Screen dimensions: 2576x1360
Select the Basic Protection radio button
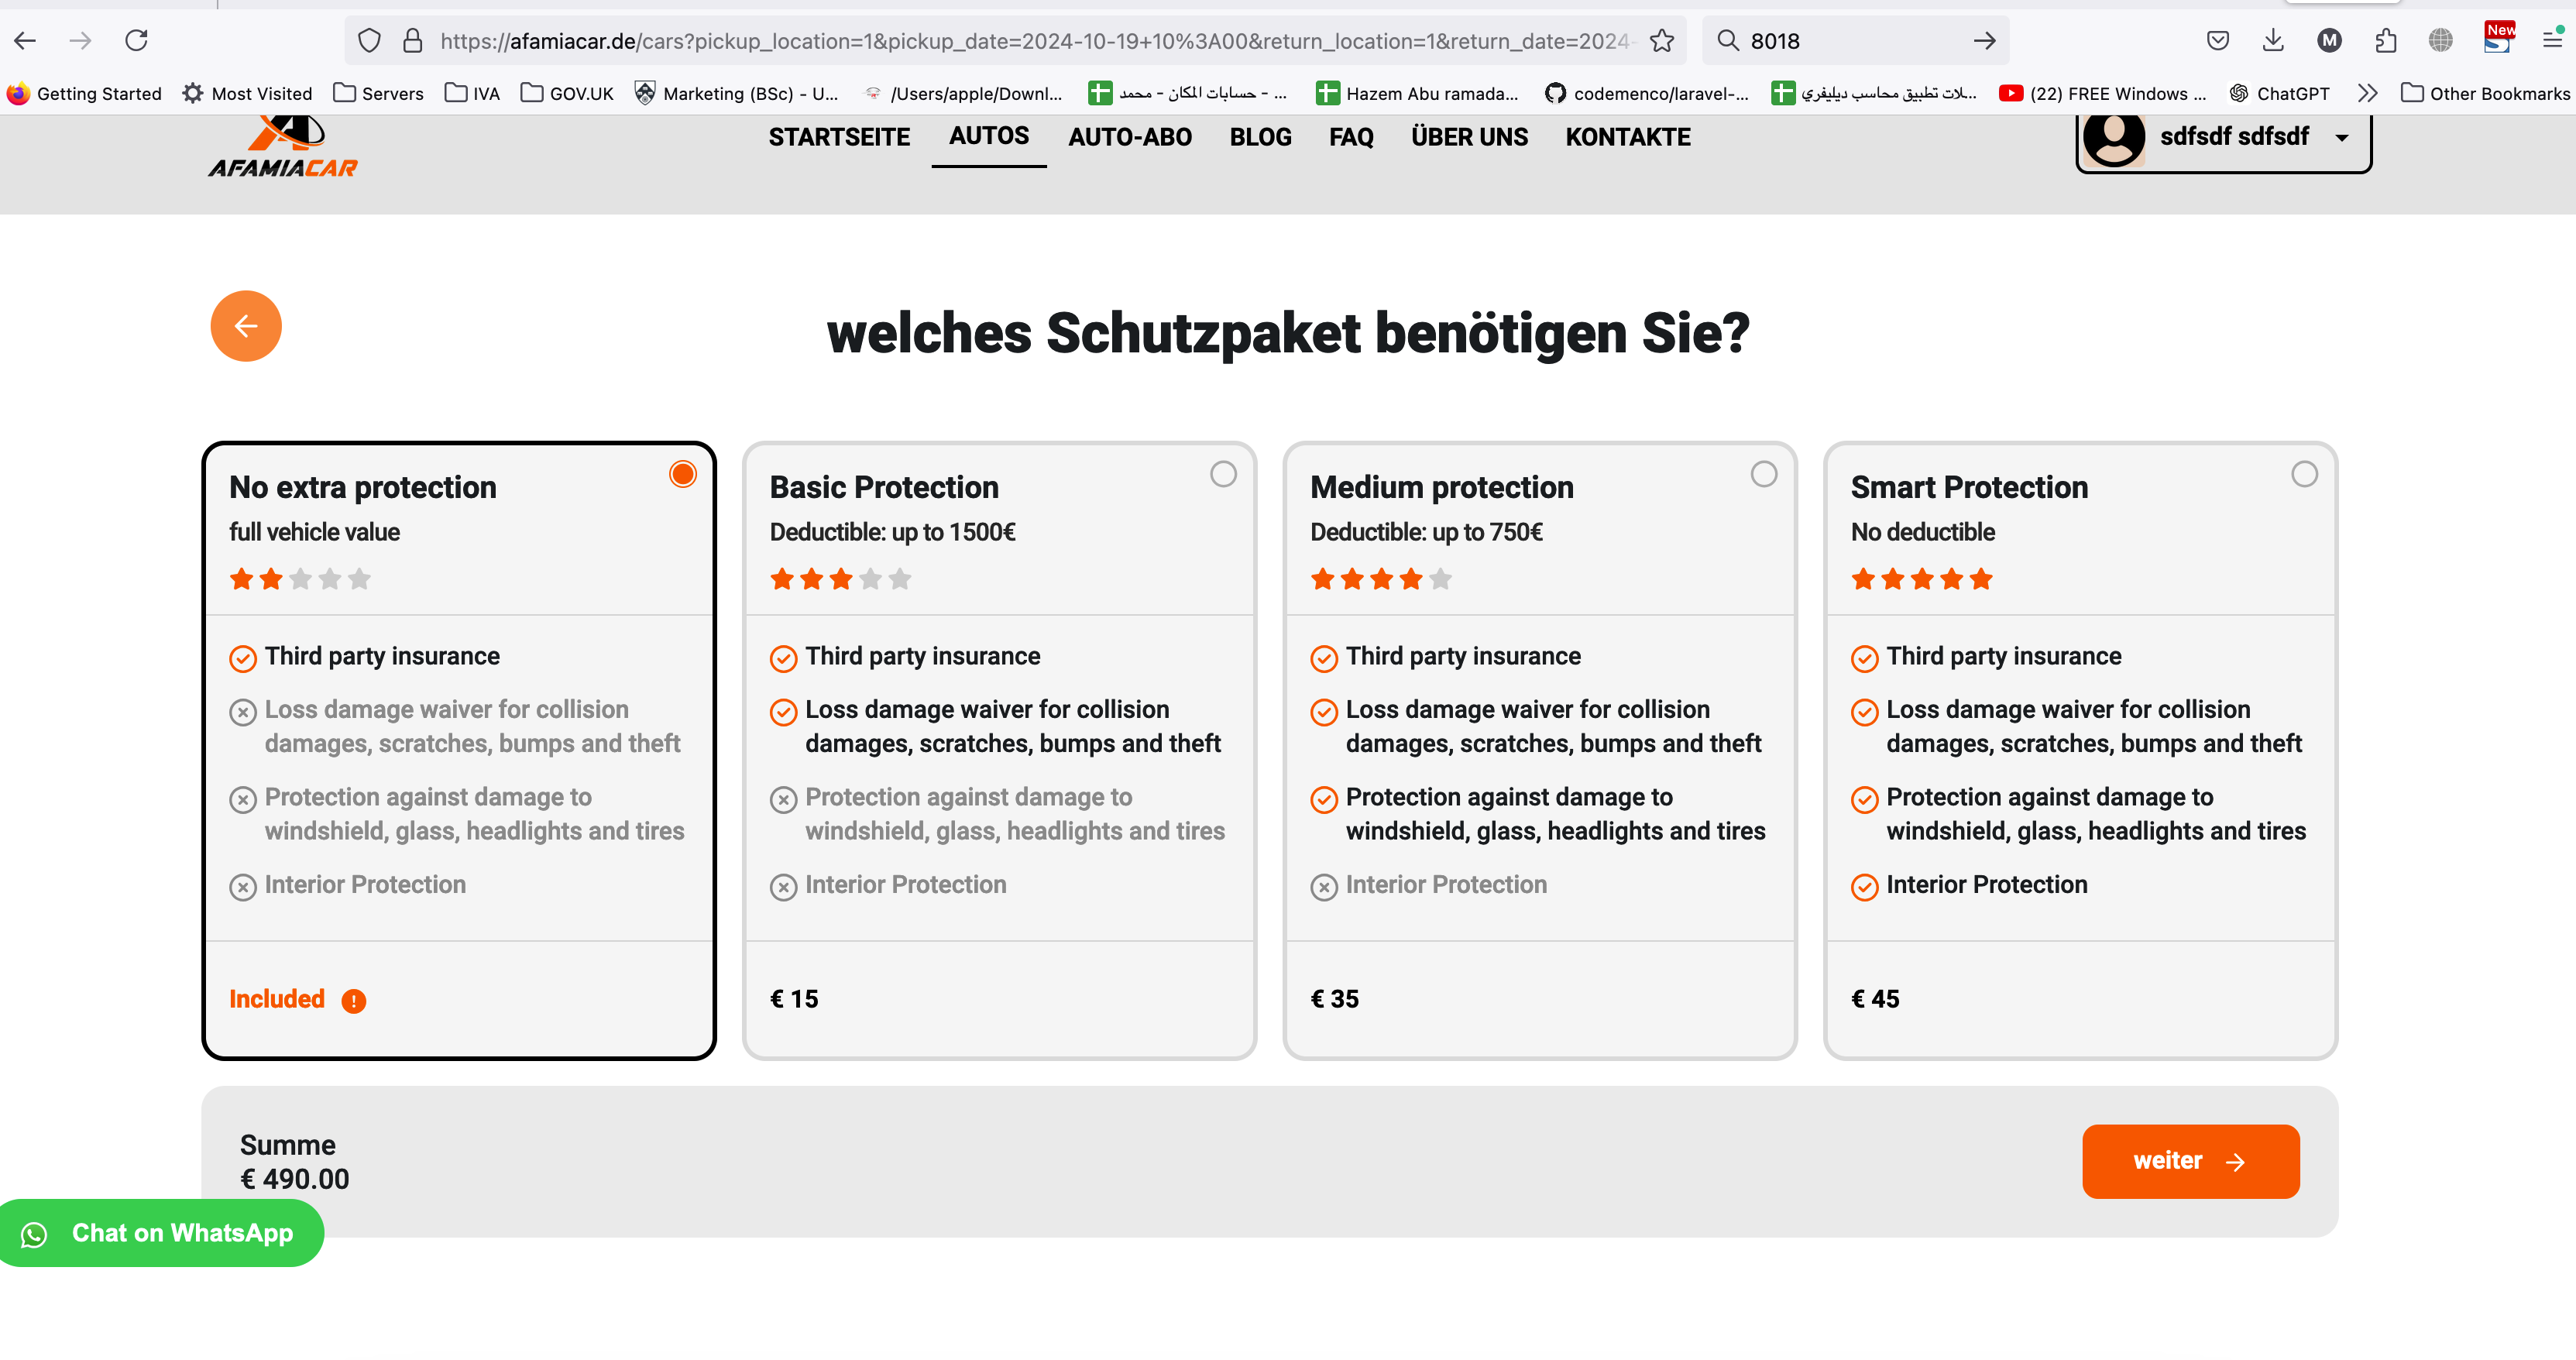coord(1223,474)
